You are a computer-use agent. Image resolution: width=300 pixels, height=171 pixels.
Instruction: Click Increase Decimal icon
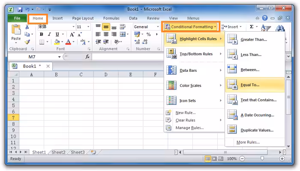point(137,42)
